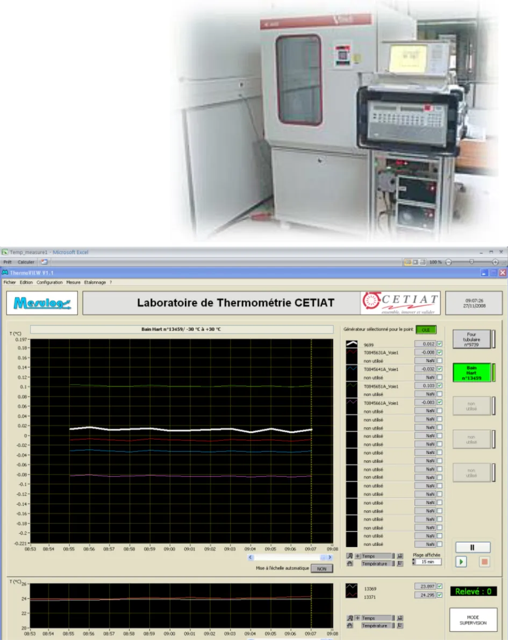The image size is (508, 640).
Task: Click the plot sample icon next to 13369
Action: (352, 587)
